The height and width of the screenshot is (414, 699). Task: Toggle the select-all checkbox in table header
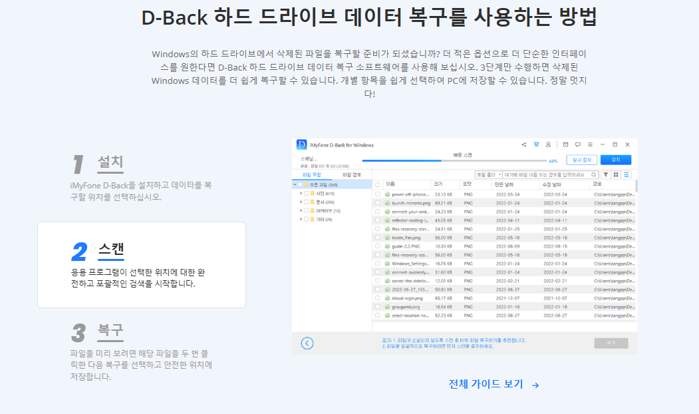[x=378, y=184]
